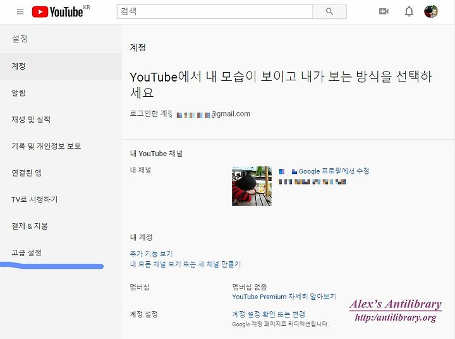Image resolution: width=455 pixels, height=339 pixels.
Task: Open TV로 시청하기 settings
Action: pyautogui.click(x=61, y=199)
